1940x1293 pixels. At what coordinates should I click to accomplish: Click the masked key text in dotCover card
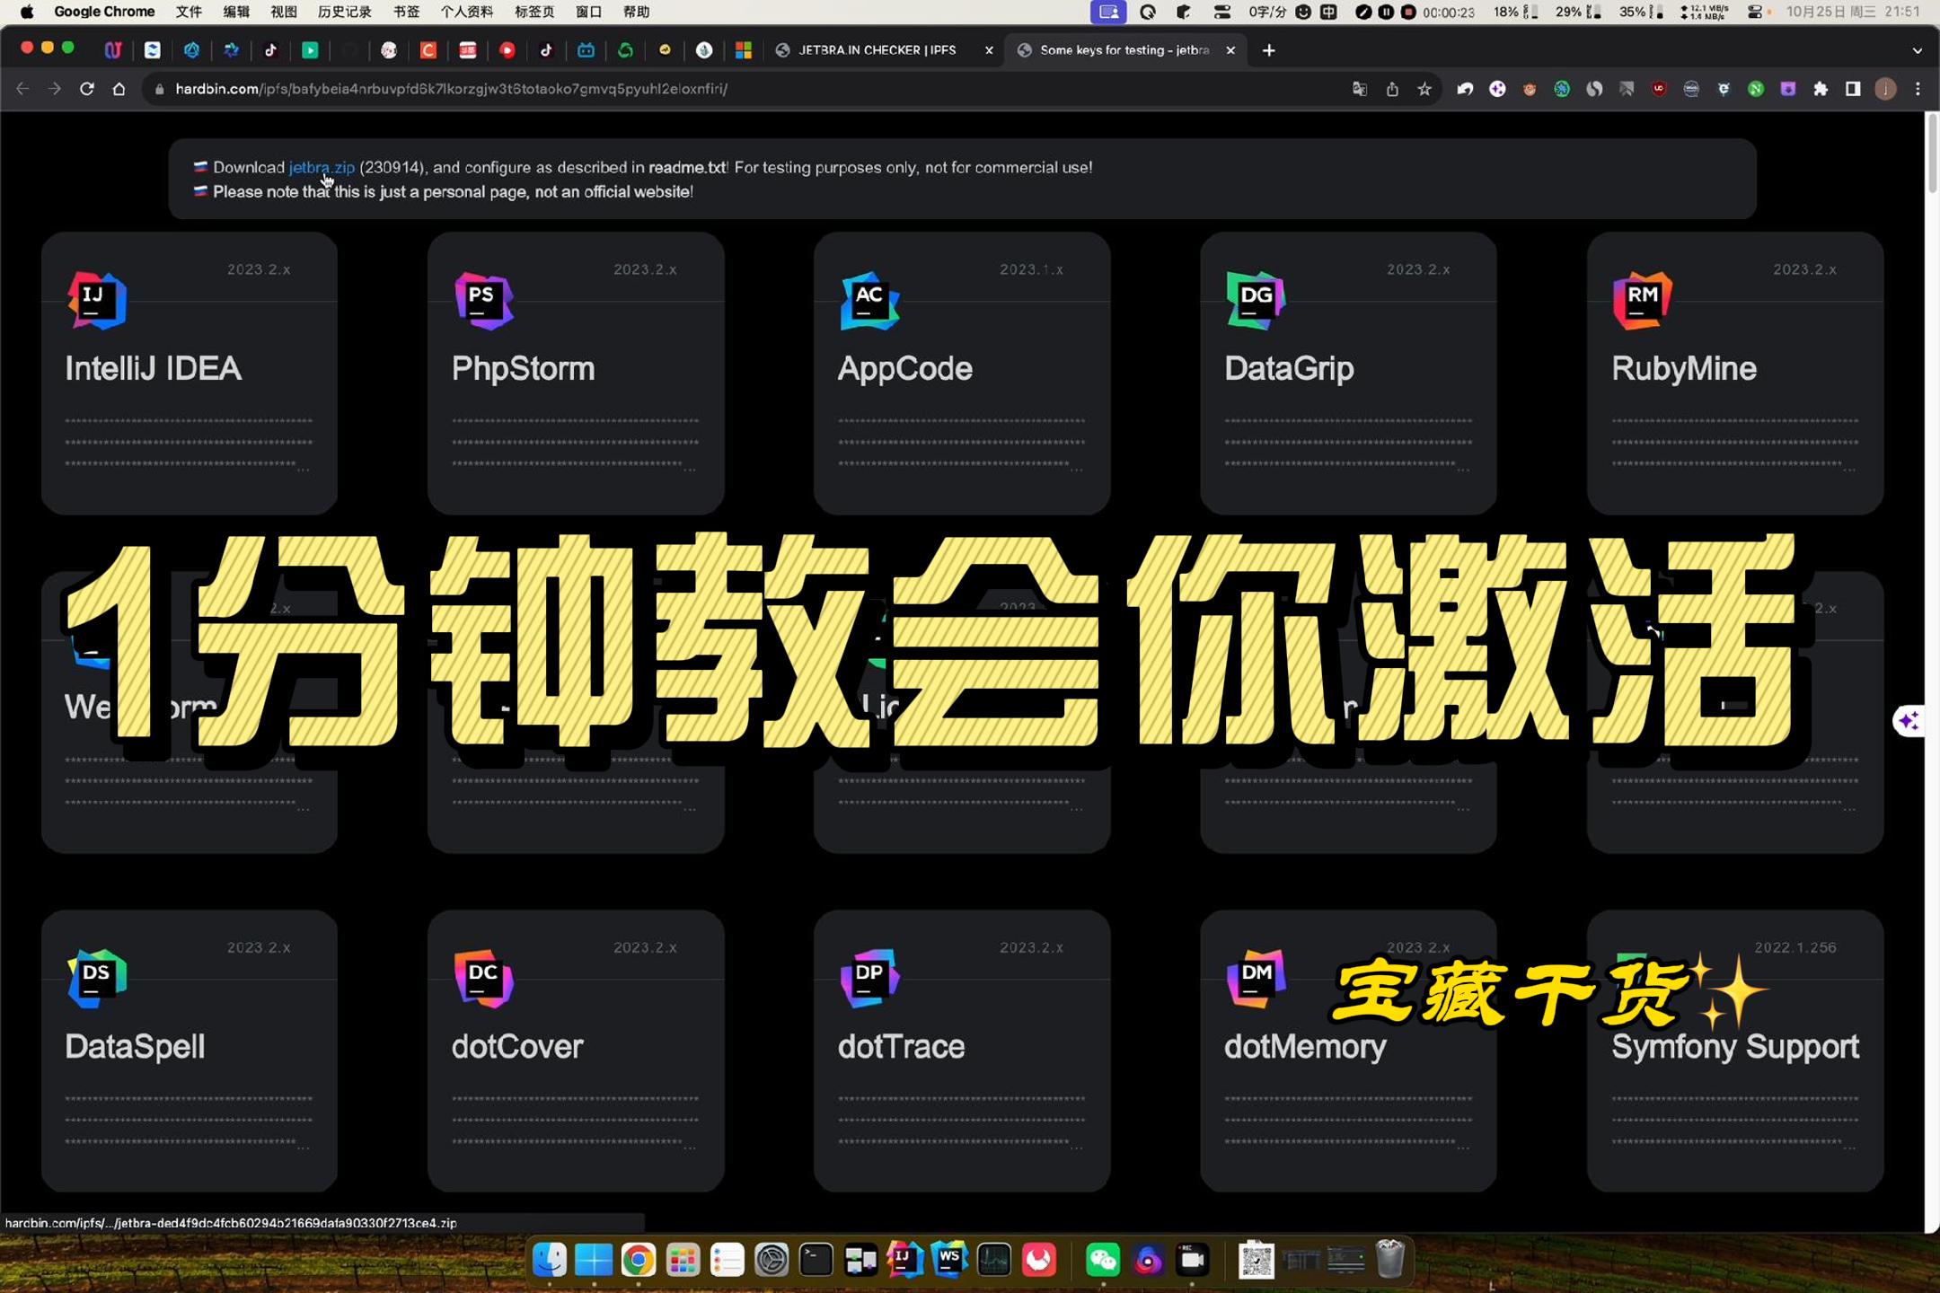(x=575, y=1121)
